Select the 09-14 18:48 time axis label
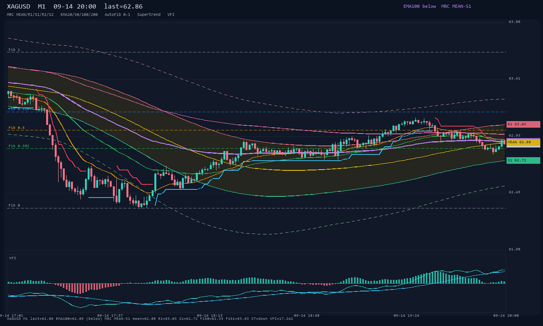543x326 pixels. click(x=307, y=316)
